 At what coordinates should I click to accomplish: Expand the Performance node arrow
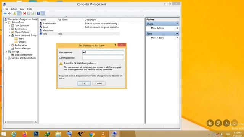click(10, 45)
